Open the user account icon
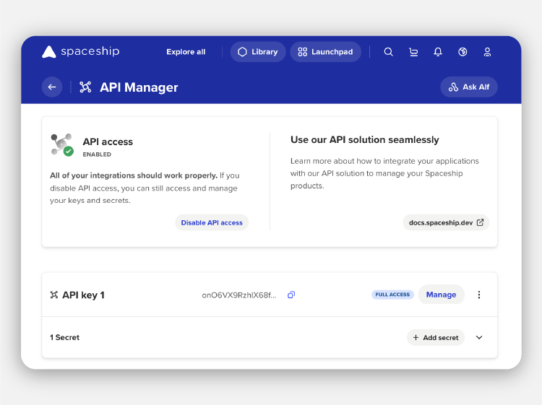The image size is (542, 405). tap(487, 52)
